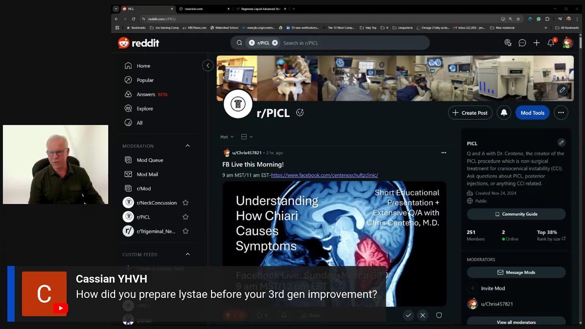Open a new browser tab
The image size is (585, 329).
[293, 9]
